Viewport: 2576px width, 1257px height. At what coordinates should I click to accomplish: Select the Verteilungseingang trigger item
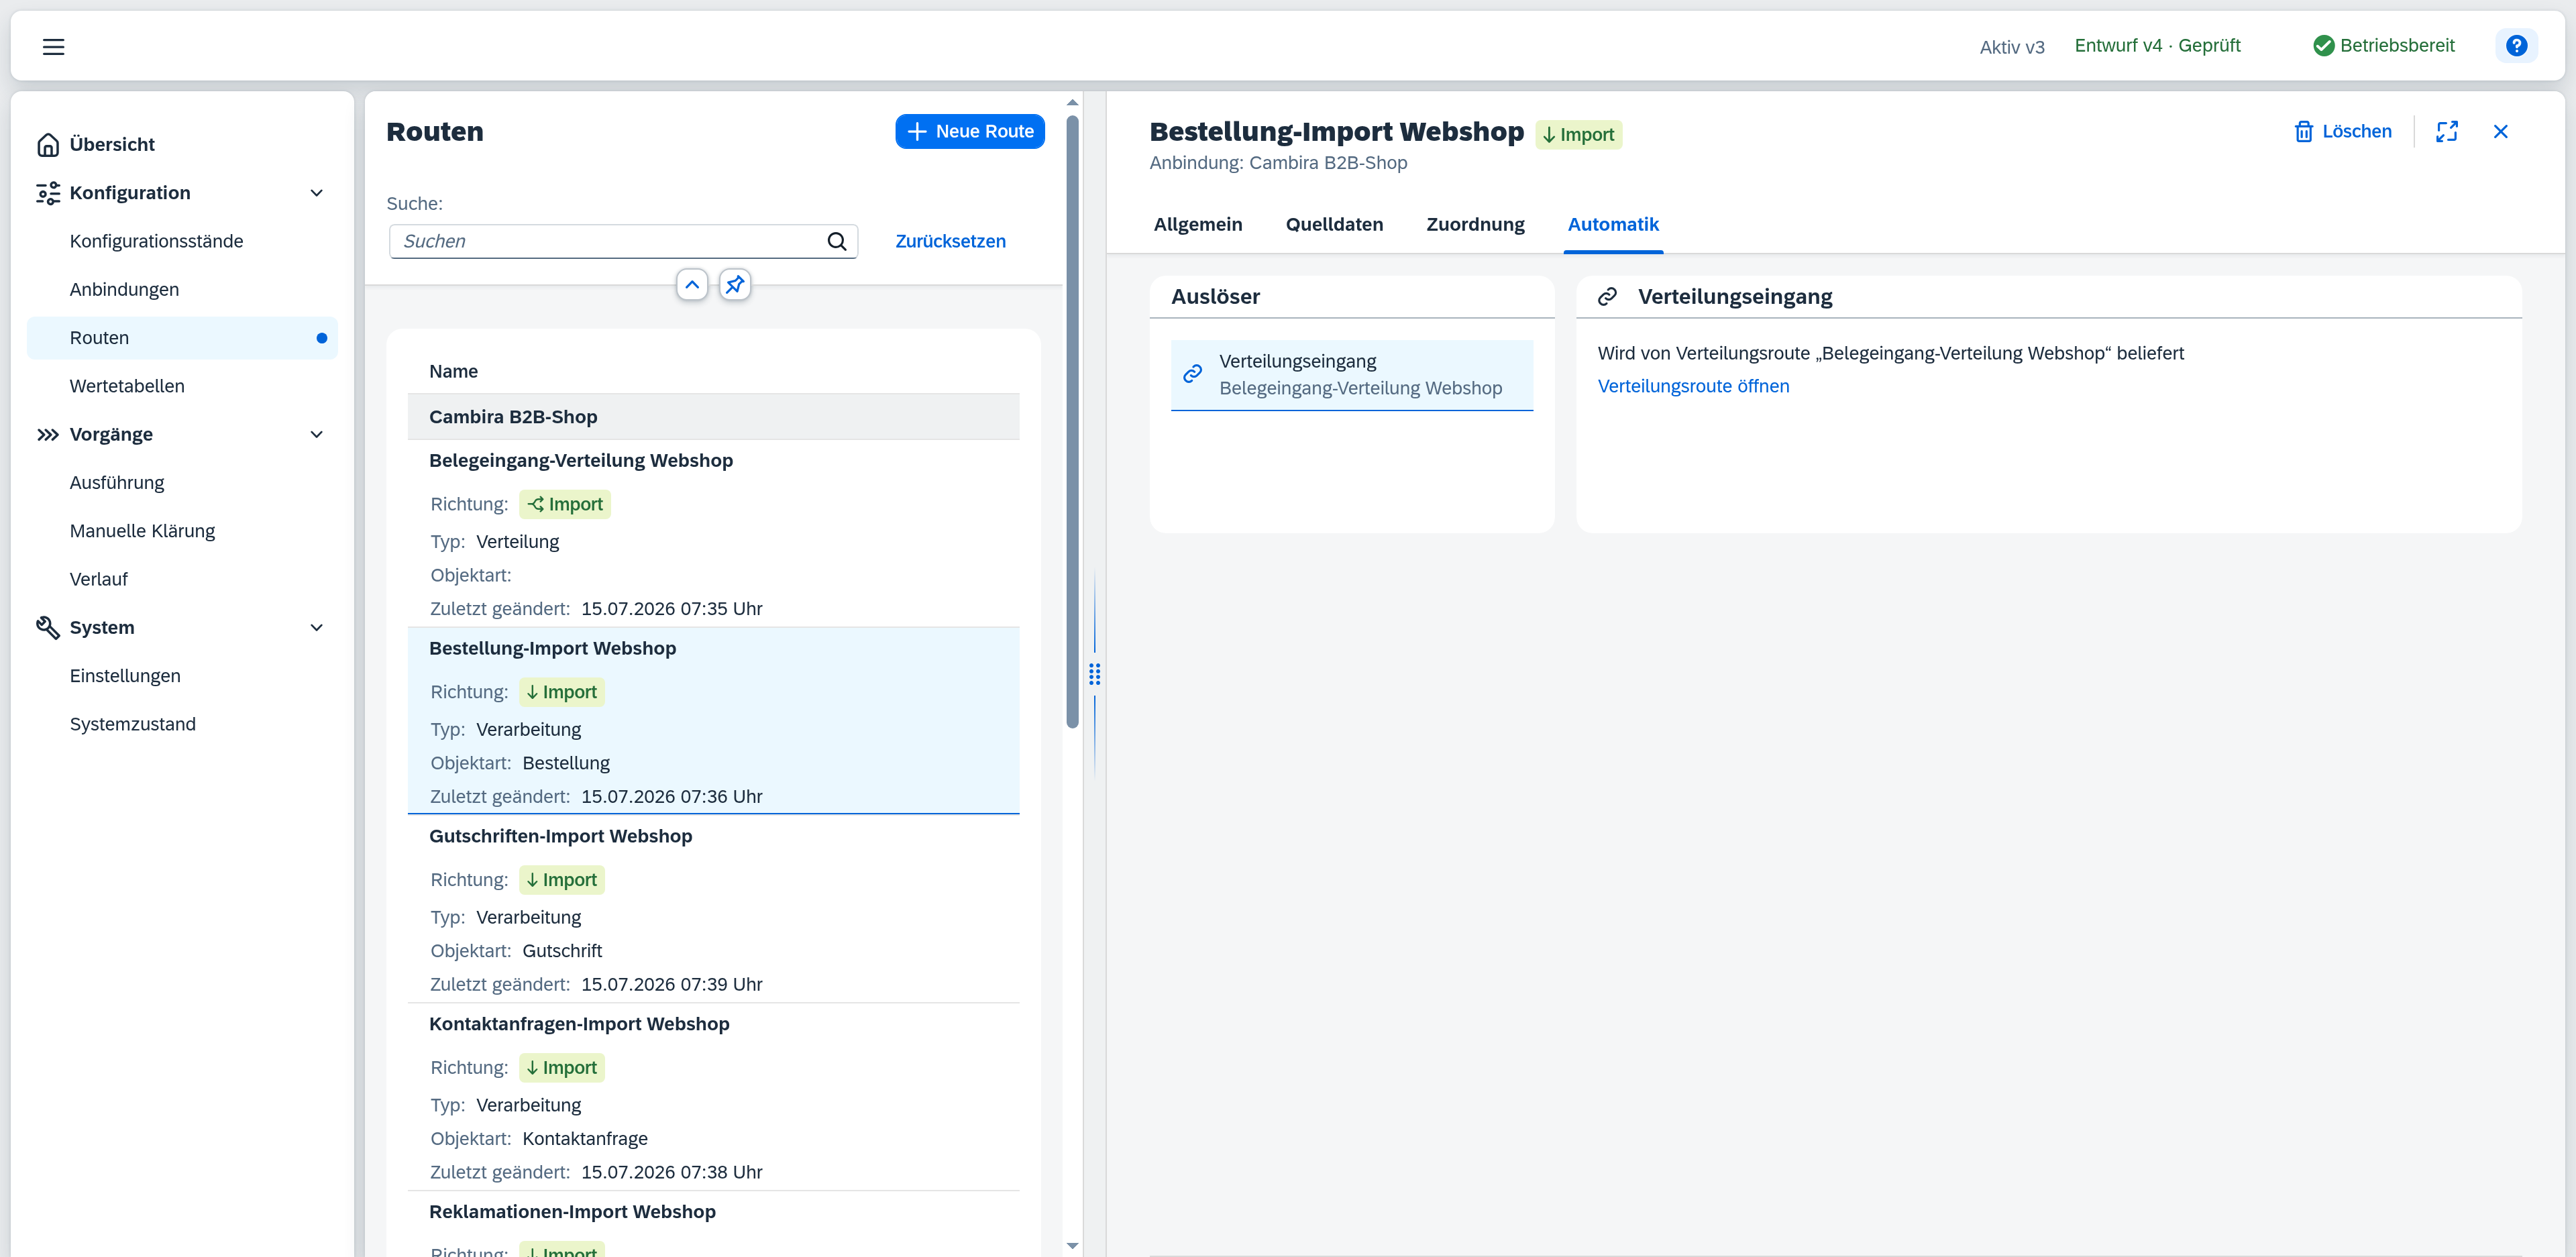(1351, 375)
